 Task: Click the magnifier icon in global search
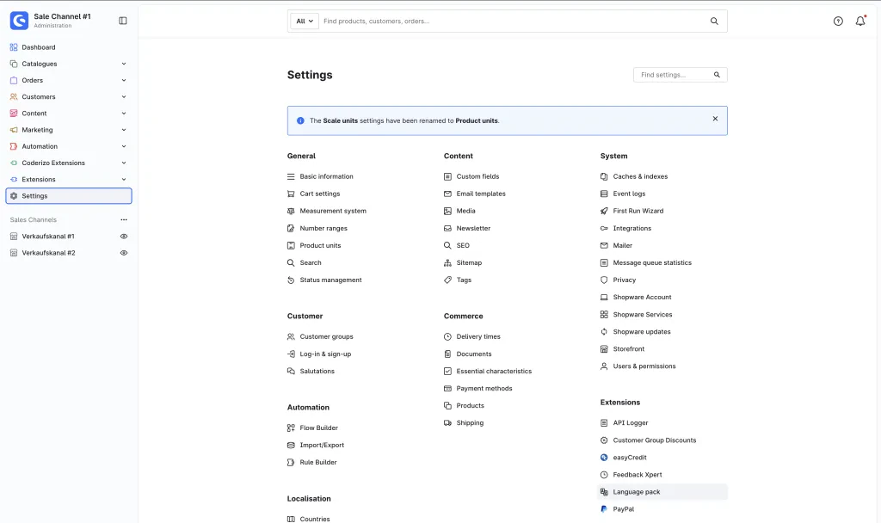[x=714, y=22]
